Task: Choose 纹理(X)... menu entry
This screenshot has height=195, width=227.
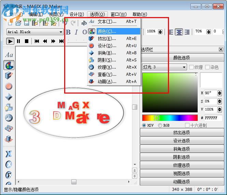Action: coord(114,67)
